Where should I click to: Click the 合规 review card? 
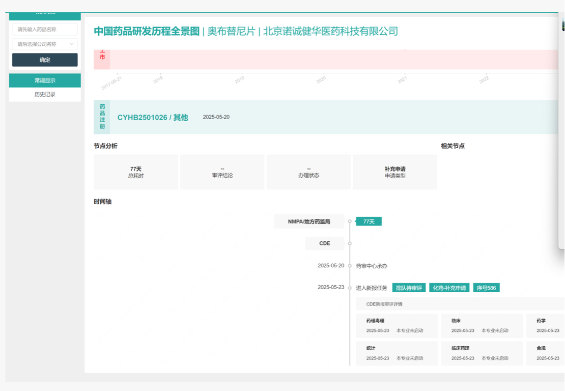pos(546,353)
